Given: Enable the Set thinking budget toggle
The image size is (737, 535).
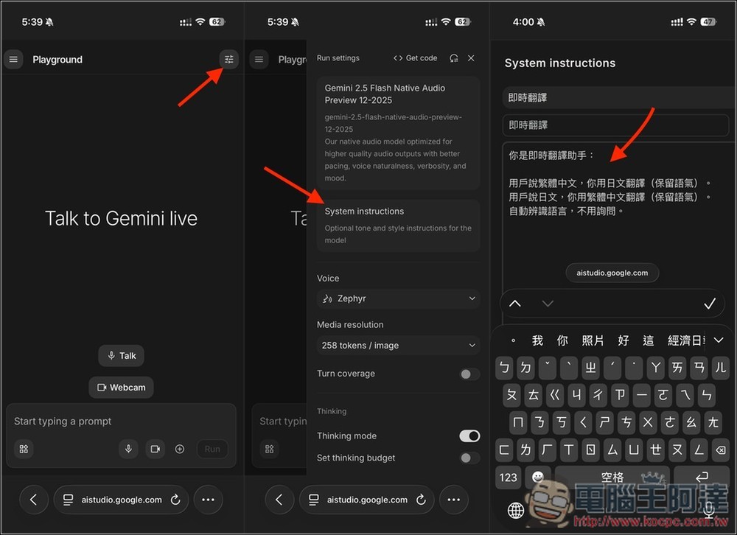Looking at the screenshot, I should (468, 458).
